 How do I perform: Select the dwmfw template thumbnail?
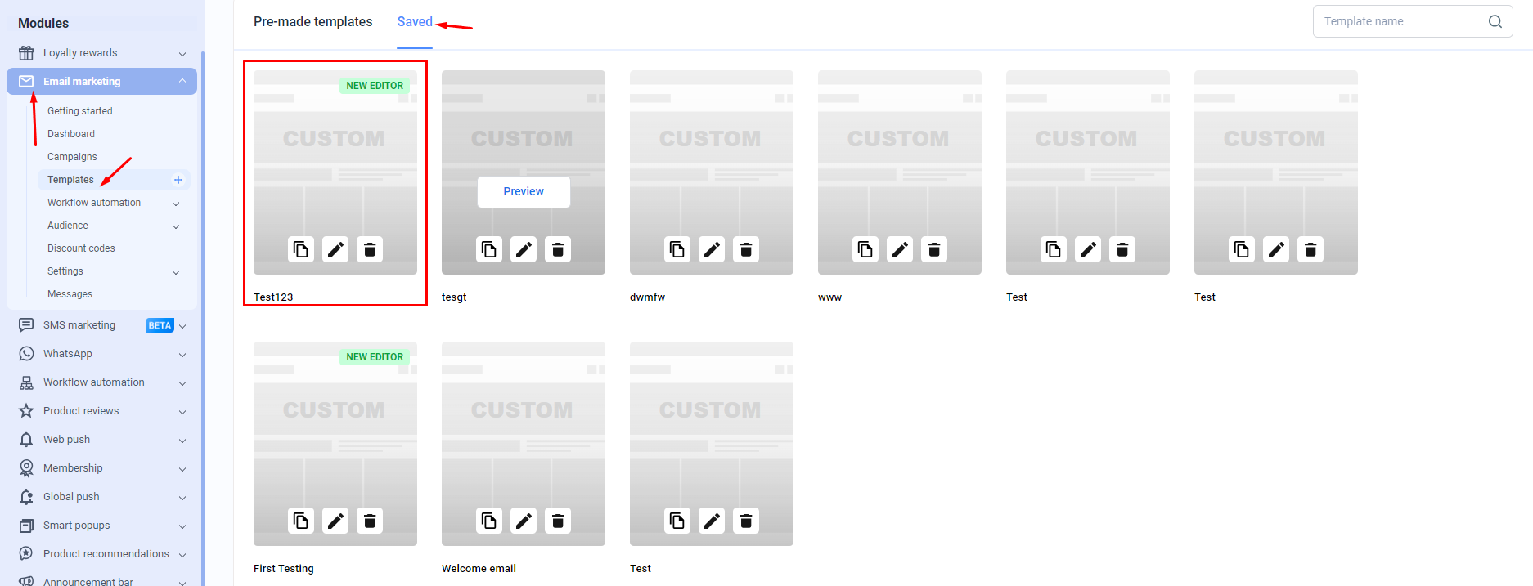coord(712,172)
